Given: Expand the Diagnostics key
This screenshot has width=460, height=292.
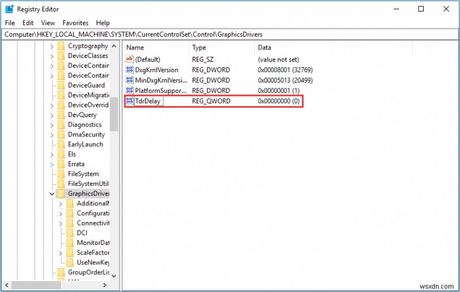Looking at the screenshot, I should point(52,125).
